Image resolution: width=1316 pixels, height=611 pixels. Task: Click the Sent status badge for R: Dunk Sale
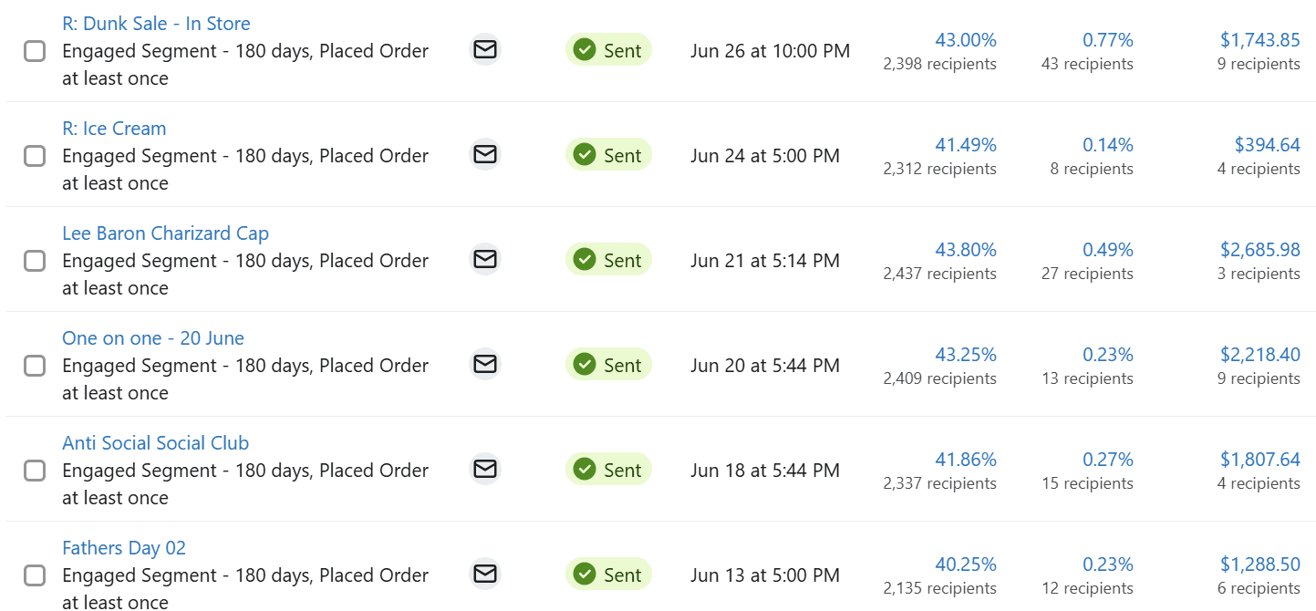tap(608, 49)
